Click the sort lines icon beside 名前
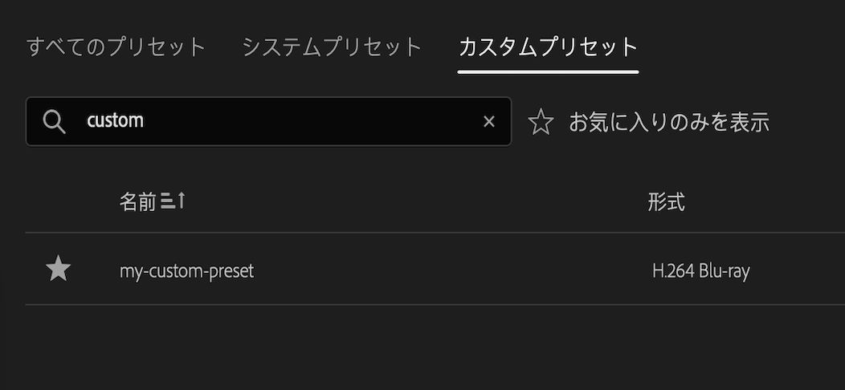Screen dimensions: 845x390 167,202
